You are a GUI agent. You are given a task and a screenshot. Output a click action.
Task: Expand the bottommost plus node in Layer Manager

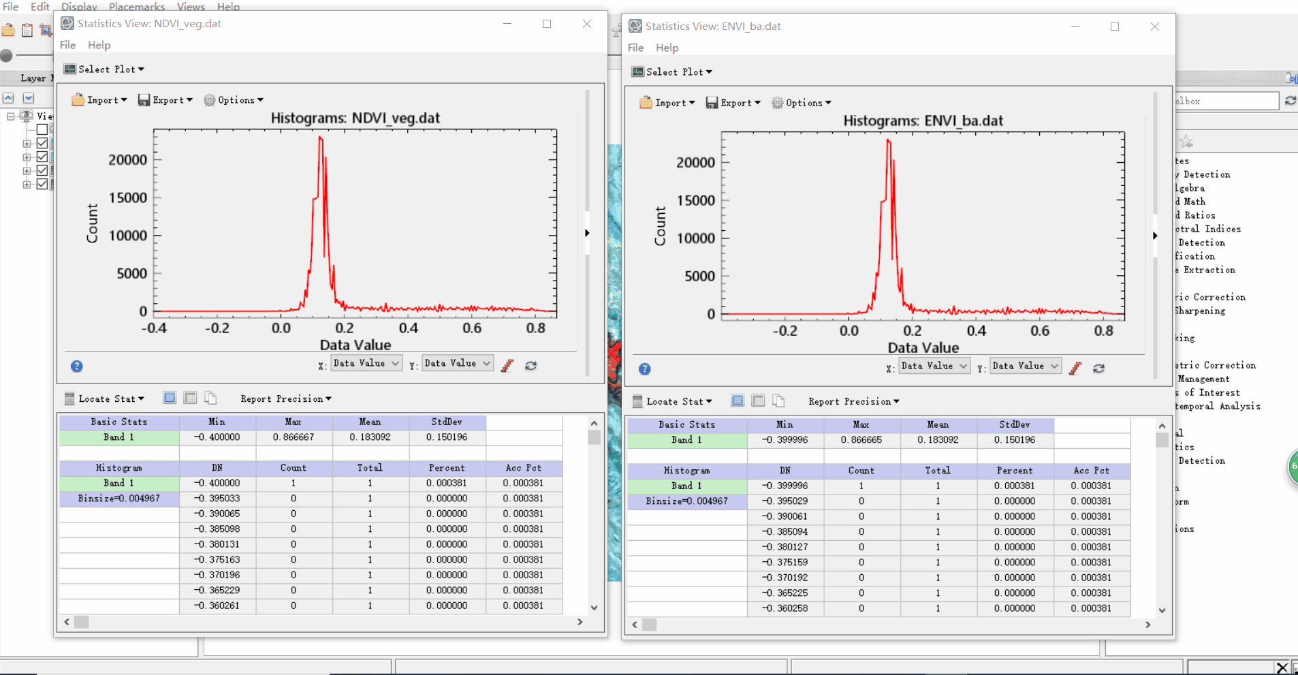[27, 185]
